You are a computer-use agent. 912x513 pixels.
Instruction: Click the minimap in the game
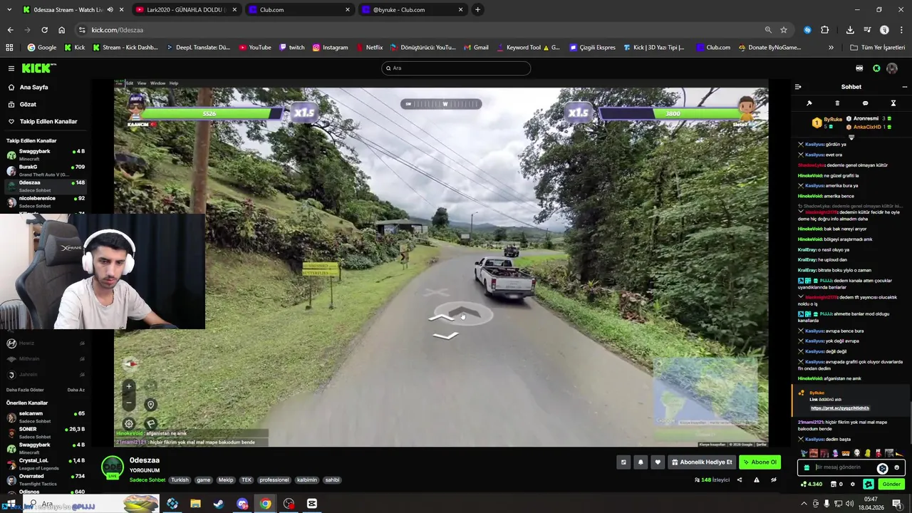pos(705,392)
